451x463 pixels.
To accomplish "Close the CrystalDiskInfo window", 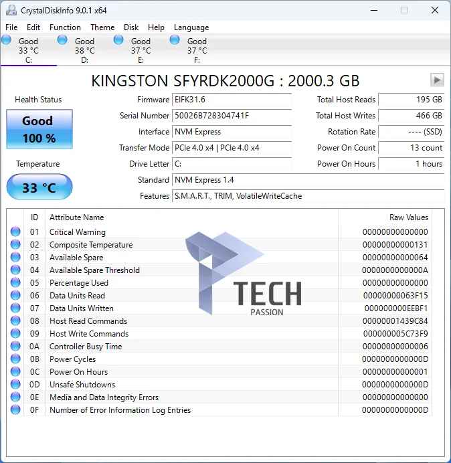I will pos(435,10).
